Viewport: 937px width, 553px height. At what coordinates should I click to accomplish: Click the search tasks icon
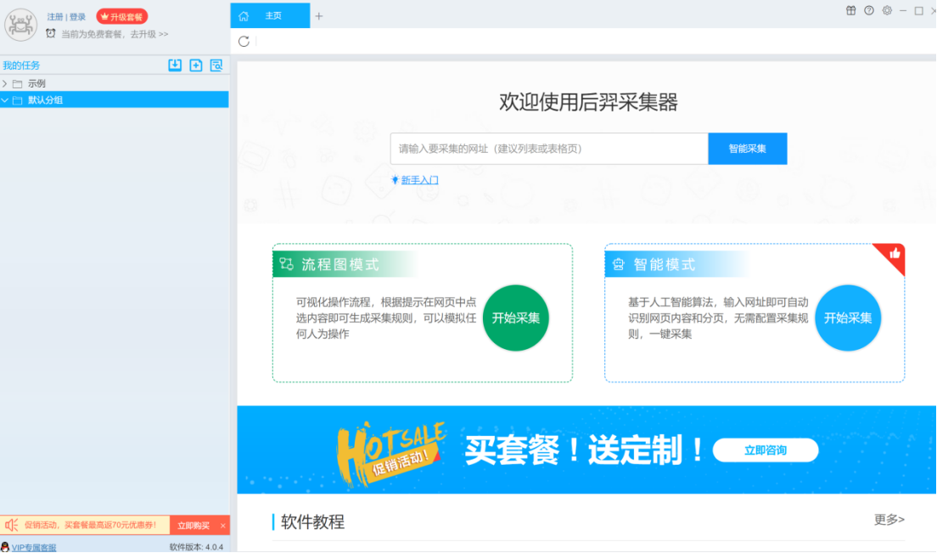coord(216,65)
